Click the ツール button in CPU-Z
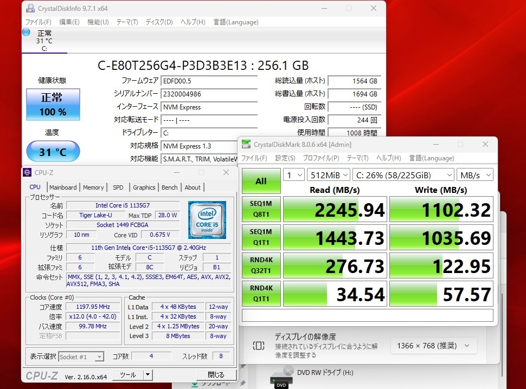 click(128, 375)
